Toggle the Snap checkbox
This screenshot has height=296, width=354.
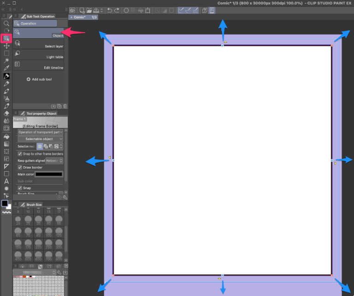tap(20, 188)
